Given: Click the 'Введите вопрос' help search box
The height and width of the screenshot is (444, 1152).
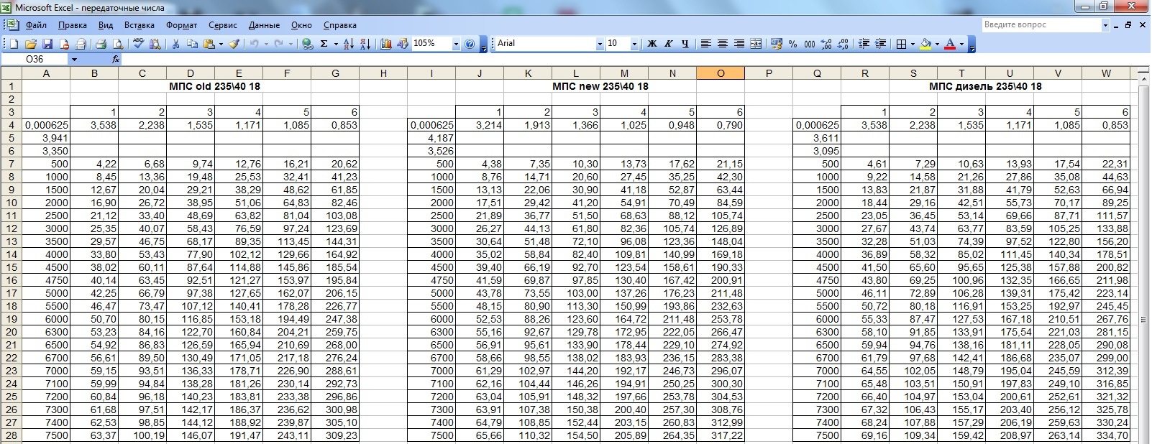Looking at the screenshot, I should 1041,25.
